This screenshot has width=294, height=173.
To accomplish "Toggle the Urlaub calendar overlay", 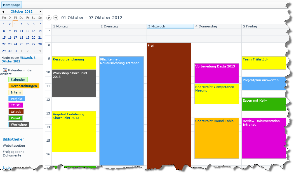I will (x=16, y=111).
